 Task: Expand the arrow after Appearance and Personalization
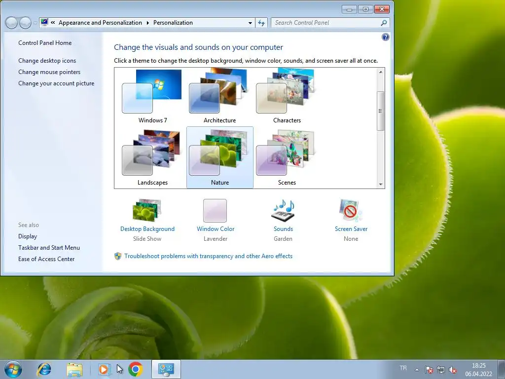point(147,23)
